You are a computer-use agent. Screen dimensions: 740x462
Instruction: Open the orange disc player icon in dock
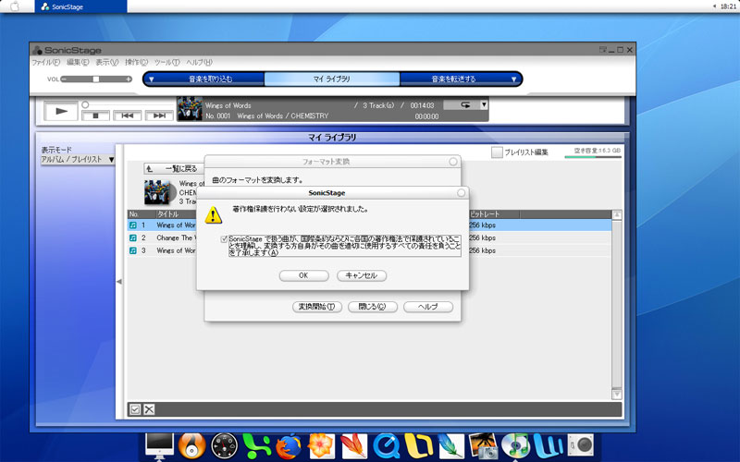[192, 445]
